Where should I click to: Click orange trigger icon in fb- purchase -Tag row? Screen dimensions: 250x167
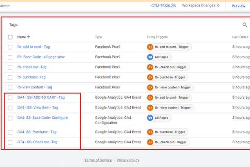tap(150, 77)
